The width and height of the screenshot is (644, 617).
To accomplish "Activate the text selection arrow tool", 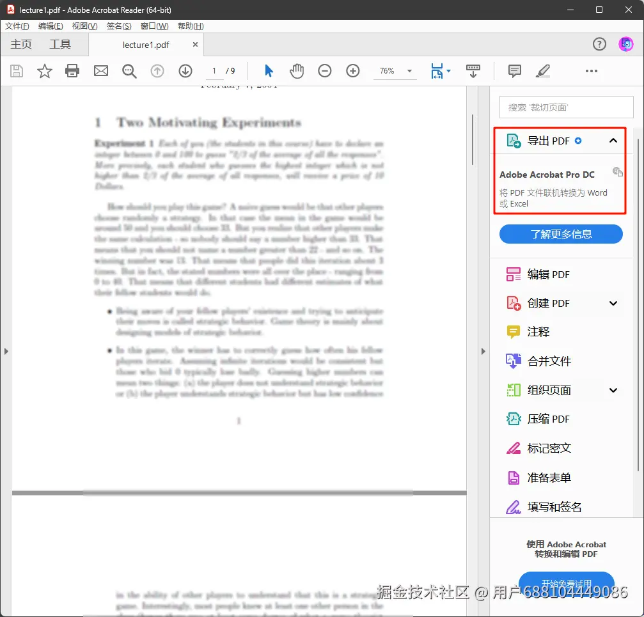I will (x=269, y=71).
